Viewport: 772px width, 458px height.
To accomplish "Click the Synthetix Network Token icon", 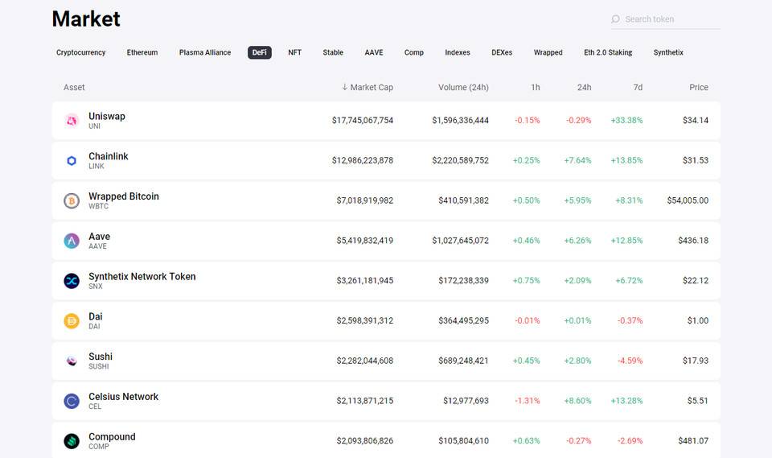I will 72,281.
